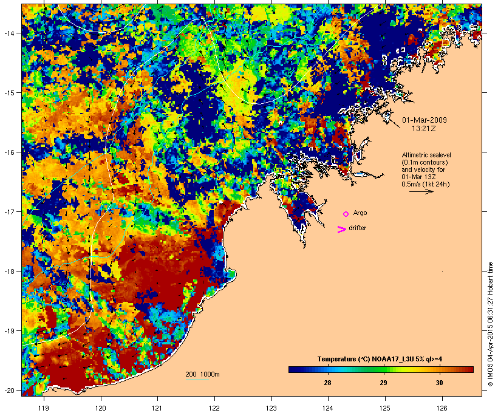The width and height of the screenshot is (498, 413).
Task: Click latitude axis label '-20'
Action: pos(9,390)
